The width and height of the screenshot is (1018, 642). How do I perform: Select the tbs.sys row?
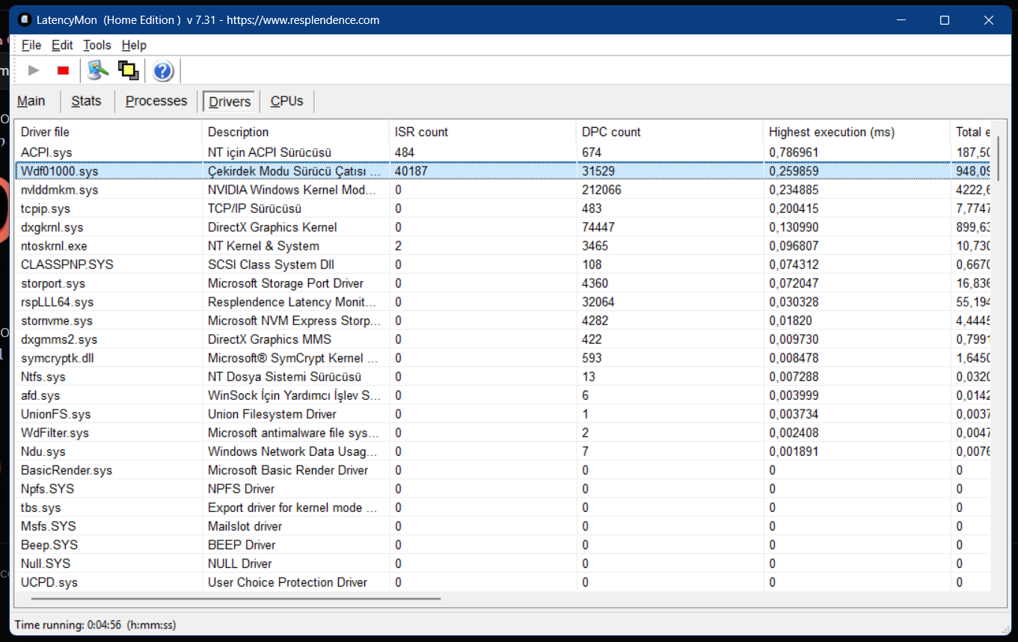pos(503,507)
